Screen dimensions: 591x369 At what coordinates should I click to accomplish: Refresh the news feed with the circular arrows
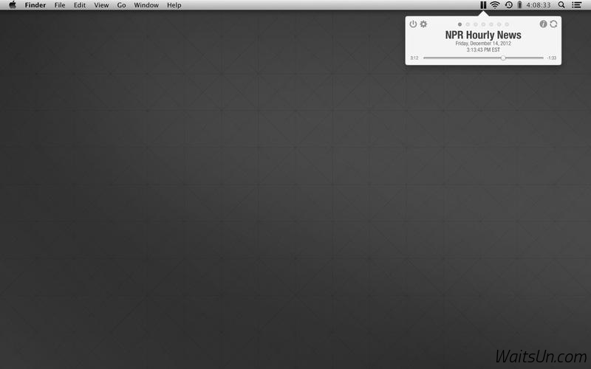553,24
